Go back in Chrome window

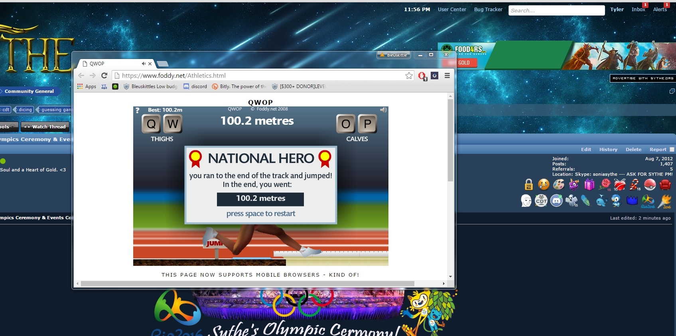pos(81,75)
